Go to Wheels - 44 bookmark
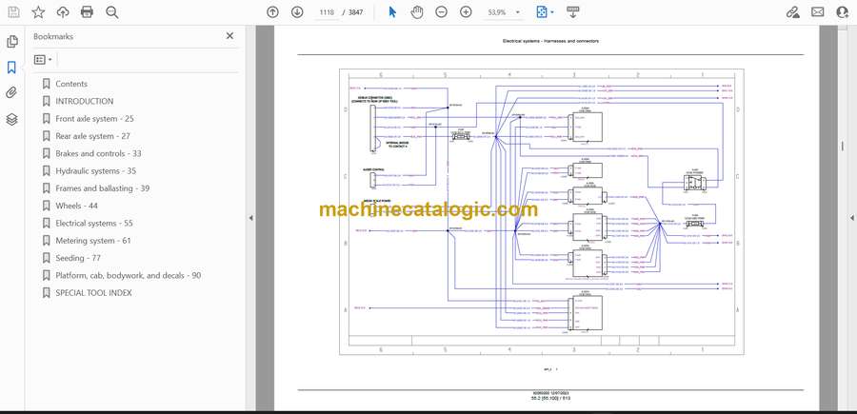Image resolution: width=857 pixels, height=414 pixels. [77, 206]
